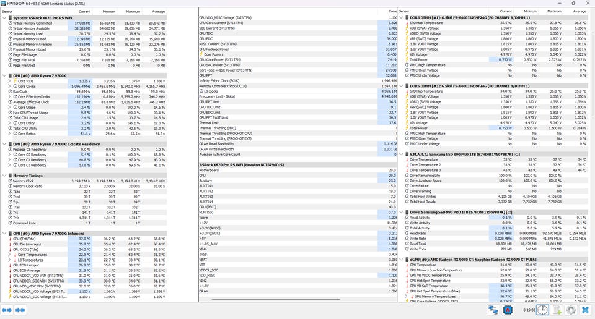The height and width of the screenshot is (319, 595).
Task: Open sensor settings via the gear icon
Action: 571,310
